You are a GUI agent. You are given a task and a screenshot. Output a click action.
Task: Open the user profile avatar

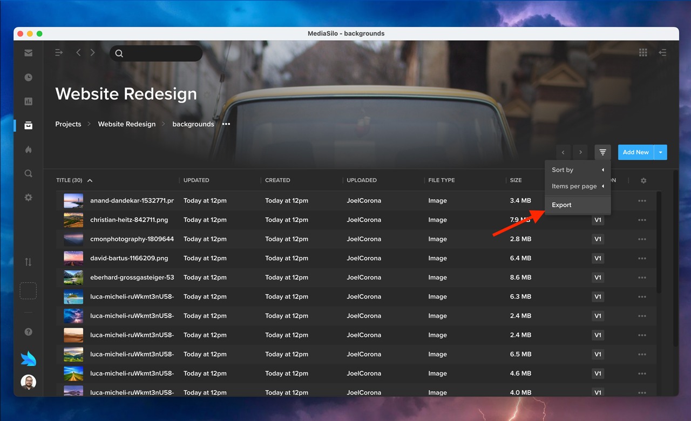28,383
